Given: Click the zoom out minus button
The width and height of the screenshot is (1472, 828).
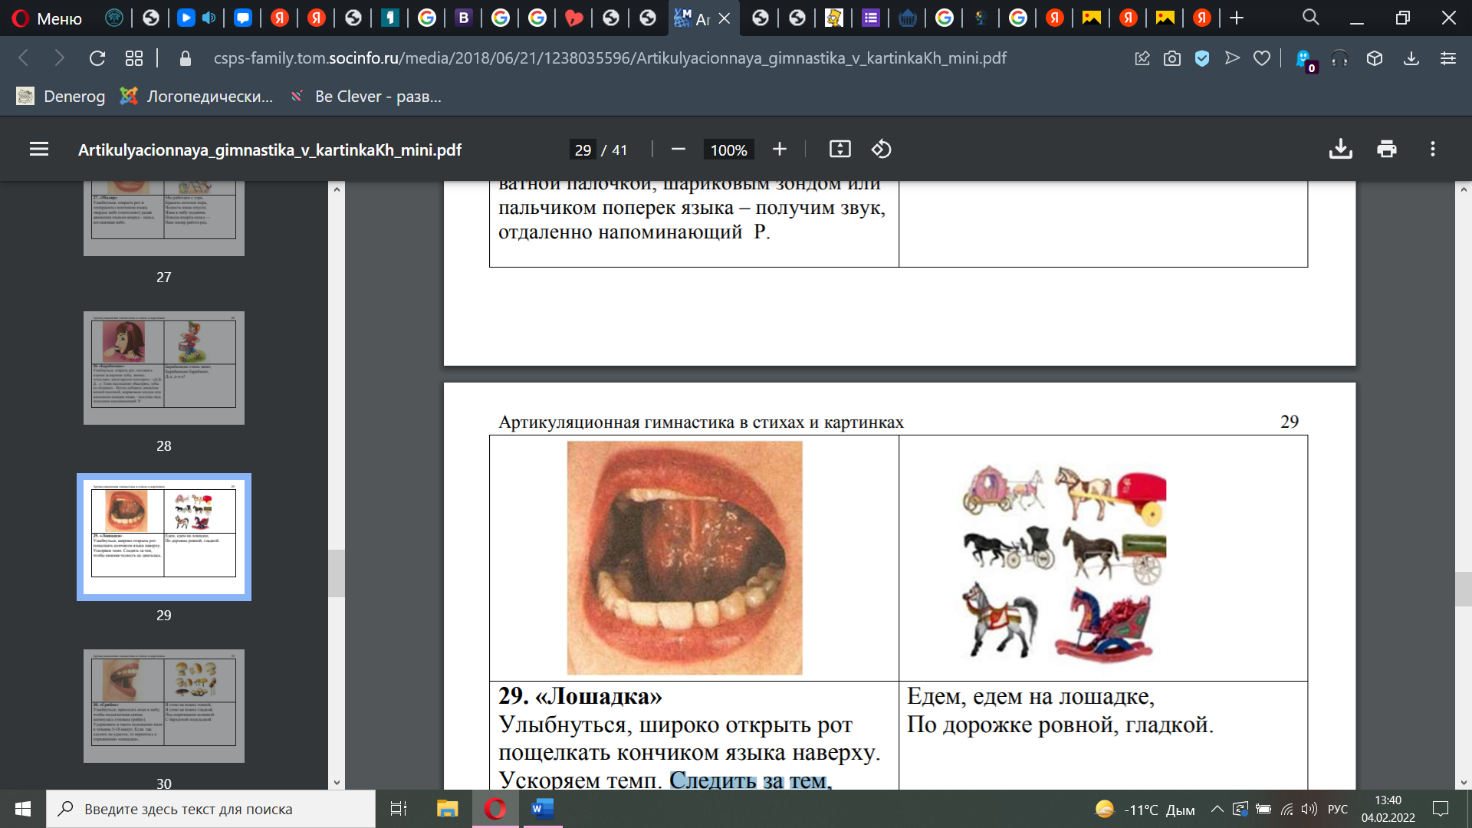Looking at the screenshot, I should pyautogui.click(x=678, y=149).
